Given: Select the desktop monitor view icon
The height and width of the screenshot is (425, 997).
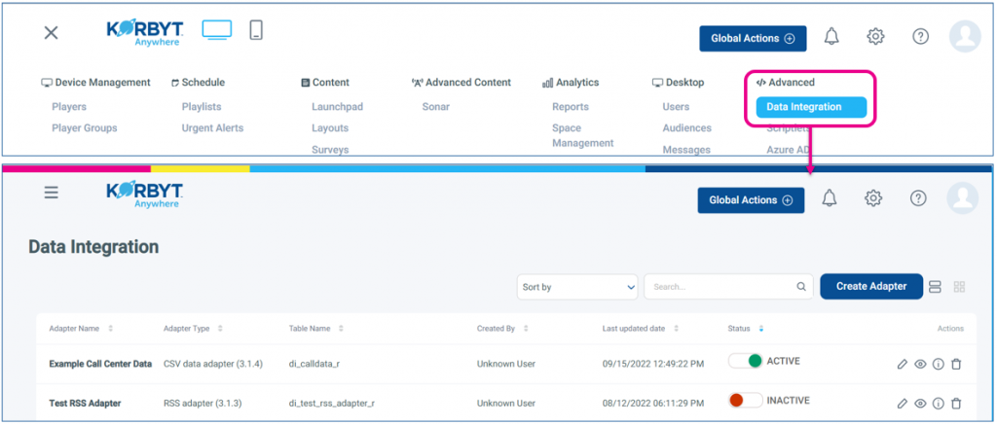Looking at the screenshot, I should coord(218,30).
